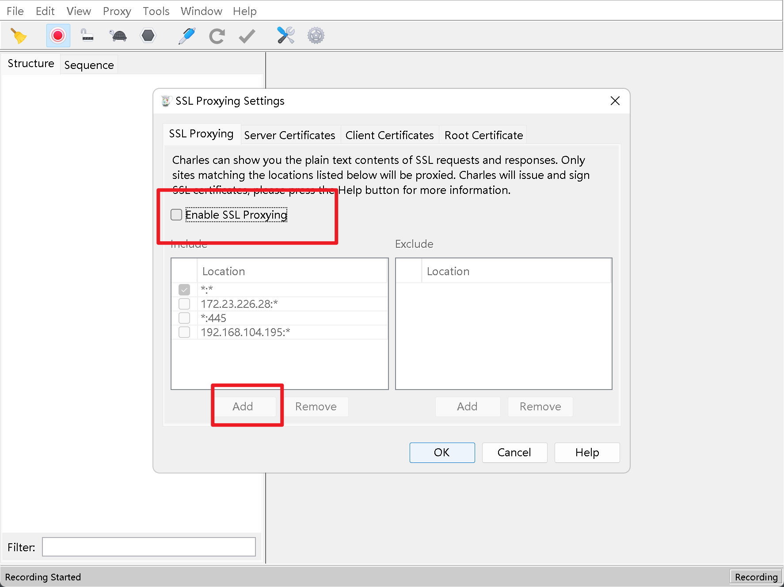Click Remove under the Include list
Screen dimensions: 784x587
(x=316, y=406)
